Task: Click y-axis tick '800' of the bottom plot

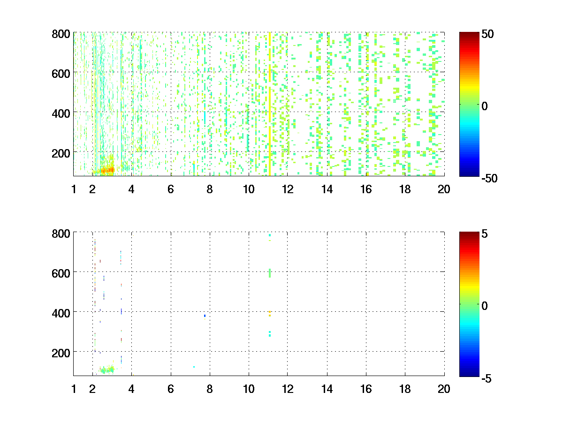Action: (x=61, y=233)
